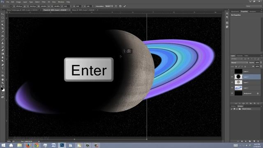Screen dimensions: 263x148
Task: Select the Patch healing tool
Action: [x=2, y=36]
